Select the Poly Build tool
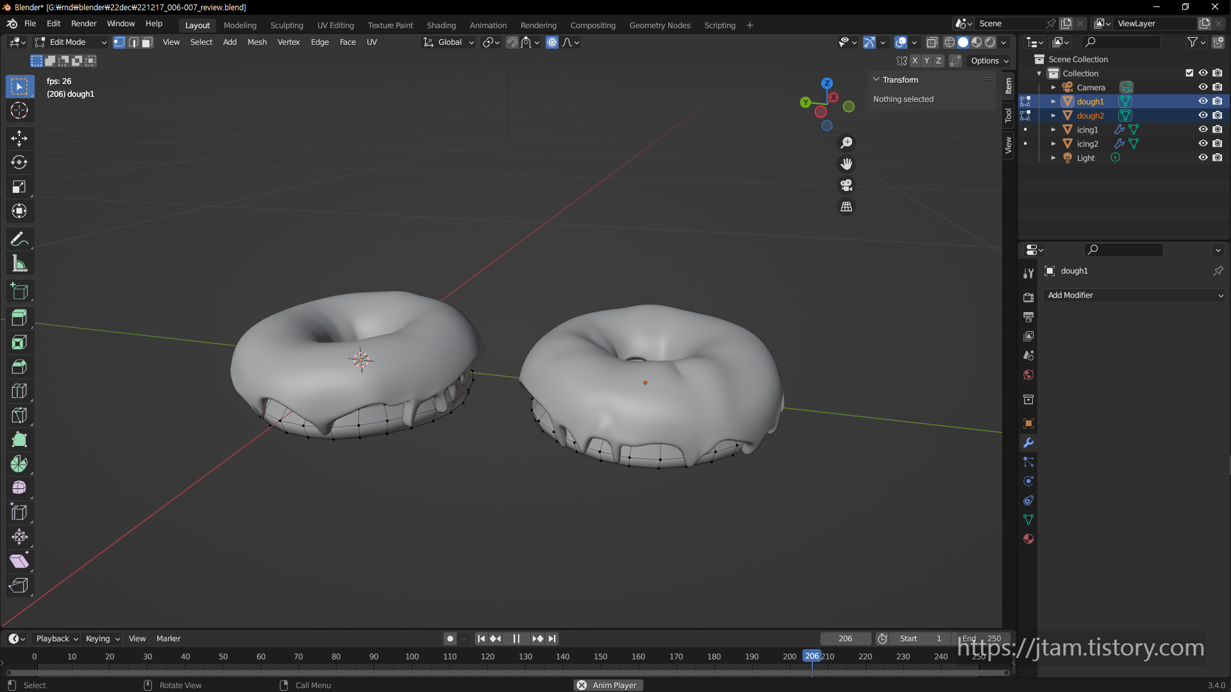This screenshot has width=1231, height=692. pyautogui.click(x=19, y=440)
